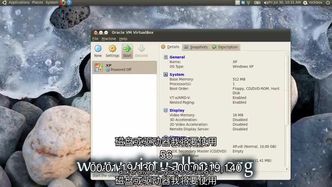Click the grayed Discard toolbar icon

point(141,51)
